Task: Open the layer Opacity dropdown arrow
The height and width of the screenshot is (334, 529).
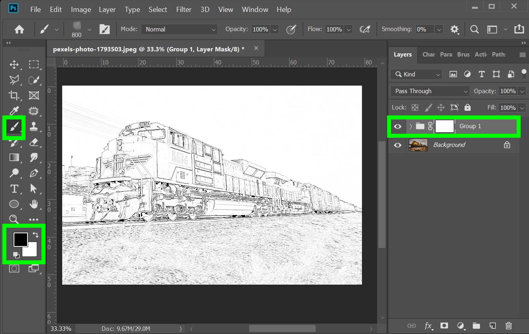Action: click(x=522, y=91)
